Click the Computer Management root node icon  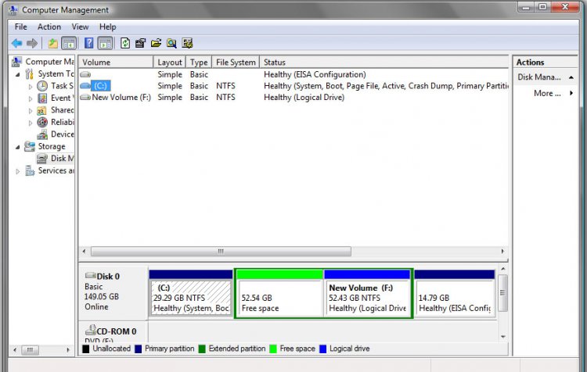pos(17,62)
